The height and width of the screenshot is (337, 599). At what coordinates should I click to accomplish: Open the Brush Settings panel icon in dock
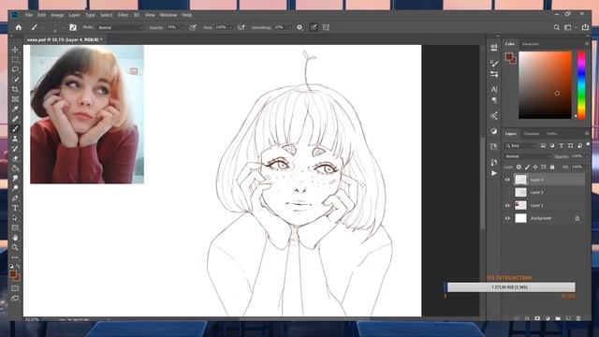tap(494, 63)
